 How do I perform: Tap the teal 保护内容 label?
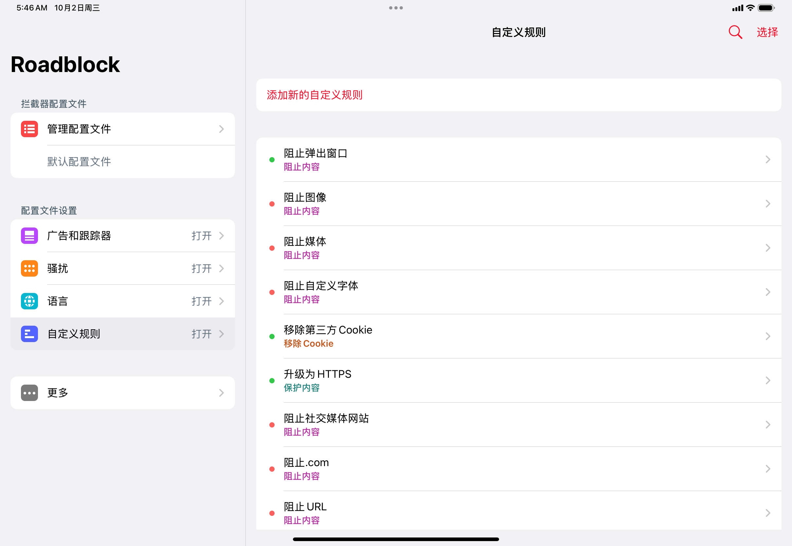[302, 388]
